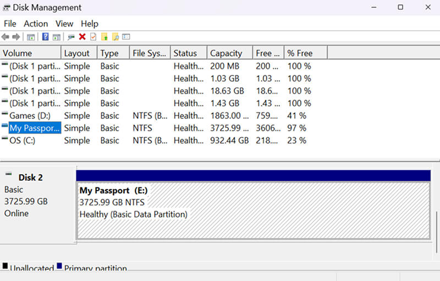Click the connect/rescan disk toolbar icon

click(x=71, y=37)
